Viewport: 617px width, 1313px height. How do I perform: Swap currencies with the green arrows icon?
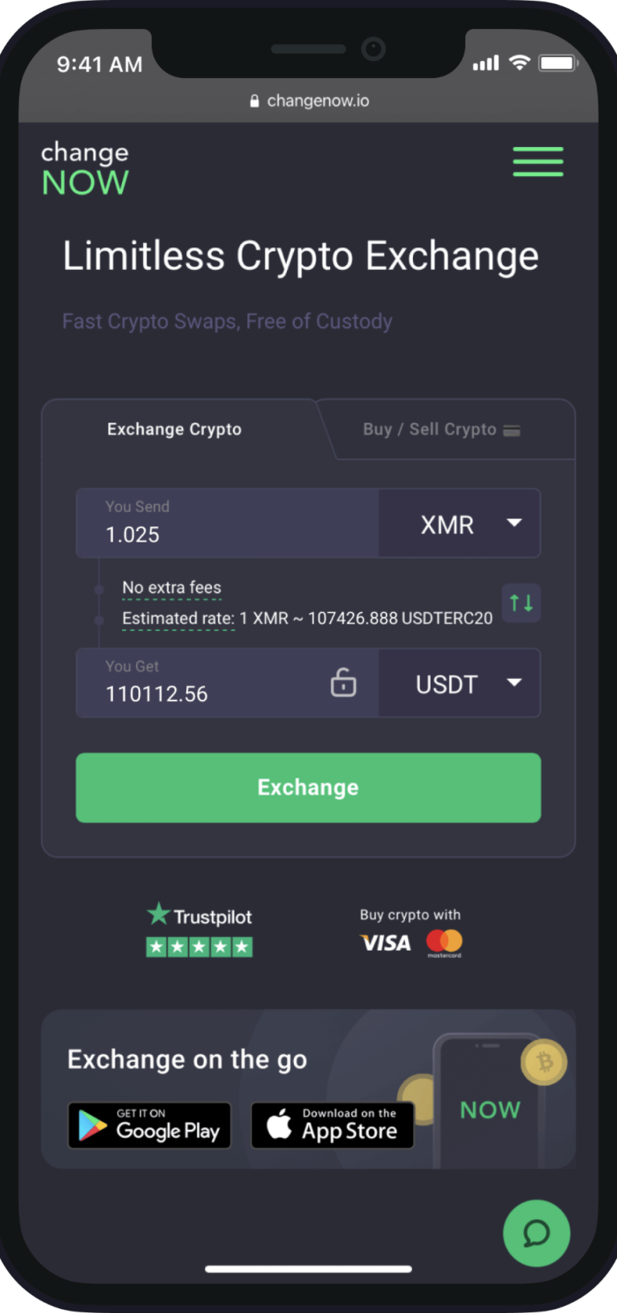(x=521, y=603)
